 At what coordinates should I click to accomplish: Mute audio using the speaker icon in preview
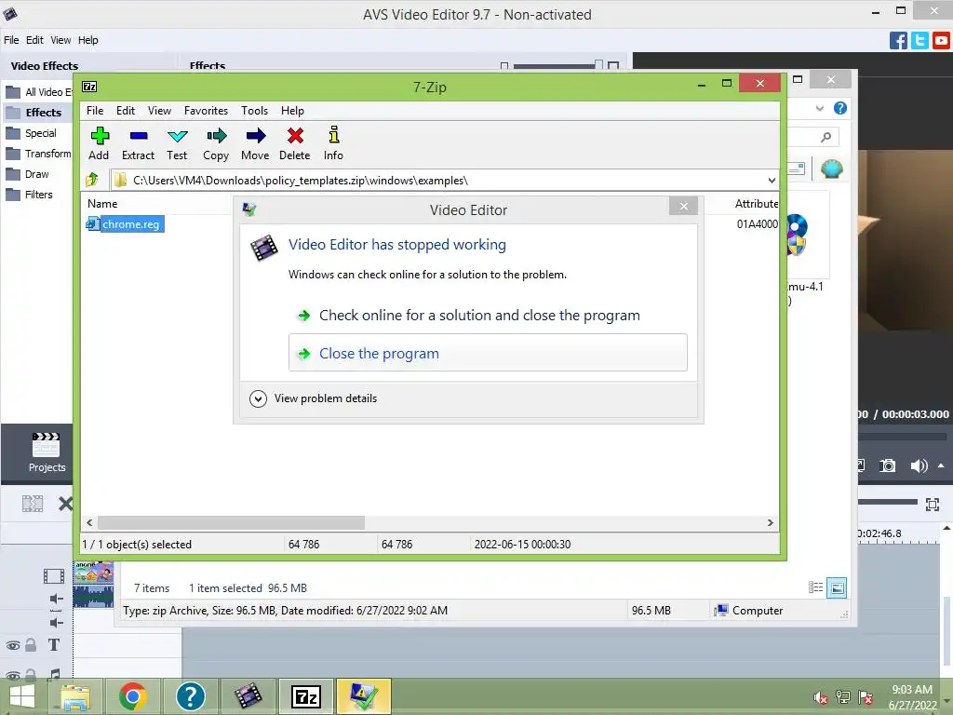tap(919, 465)
